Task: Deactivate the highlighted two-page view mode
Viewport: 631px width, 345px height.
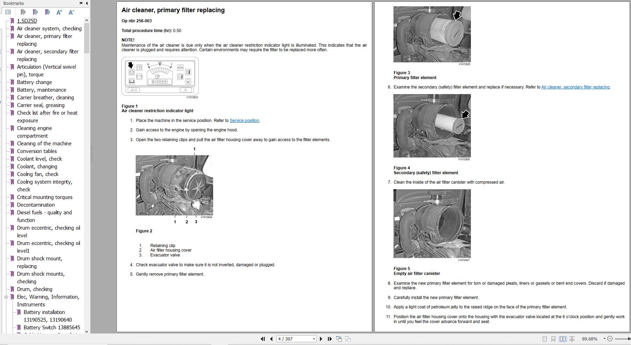Action: click(x=563, y=338)
